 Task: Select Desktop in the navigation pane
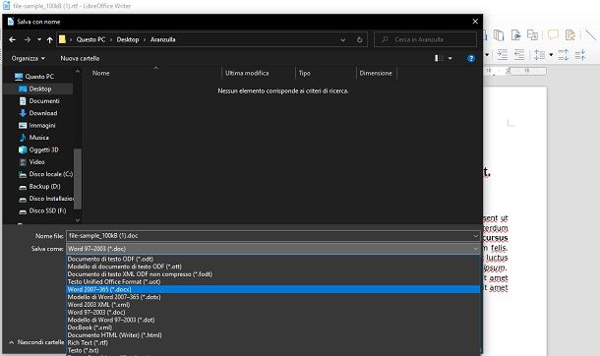(x=37, y=89)
